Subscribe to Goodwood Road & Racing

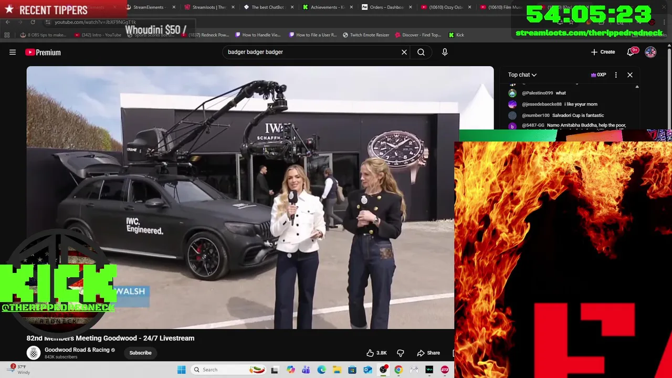coord(140,353)
